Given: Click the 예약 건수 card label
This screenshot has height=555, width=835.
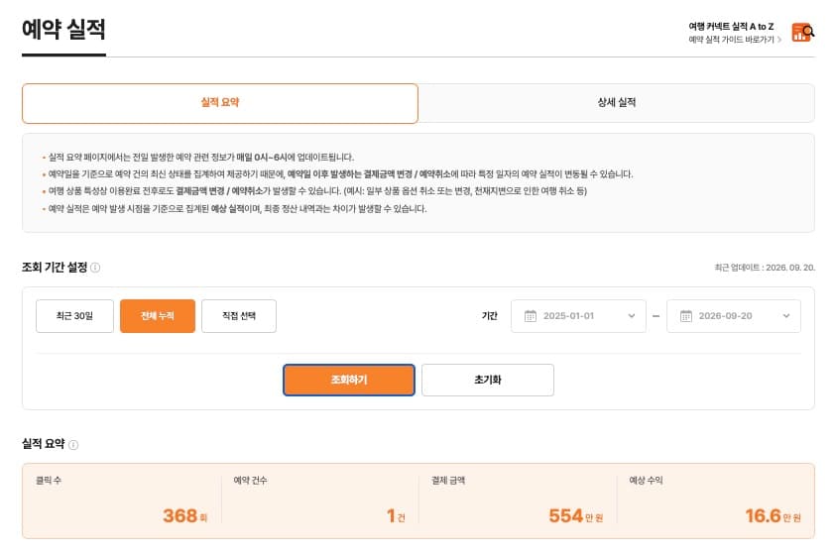Looking at the screenshot, I should coord(250,481).
